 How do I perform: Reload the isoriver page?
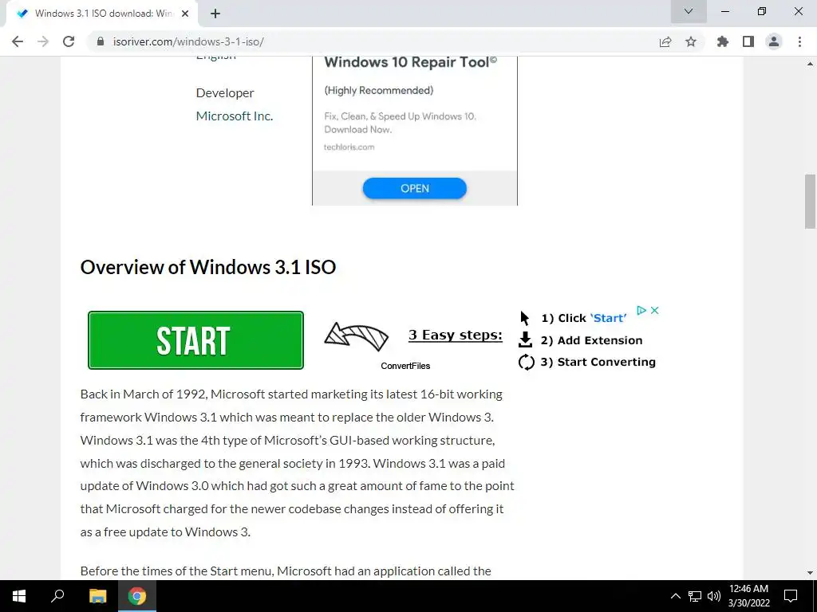69,41
